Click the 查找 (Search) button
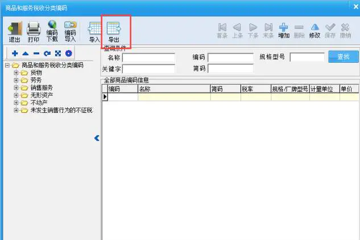Viewport: 360px width, 240px height. pos(343,56)
